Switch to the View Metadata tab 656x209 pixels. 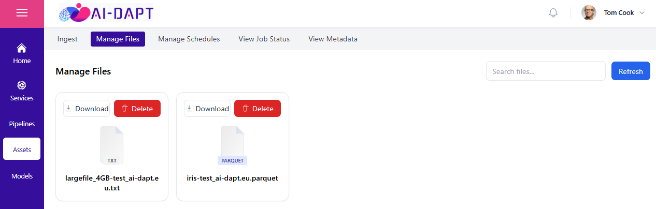[333, 39]
